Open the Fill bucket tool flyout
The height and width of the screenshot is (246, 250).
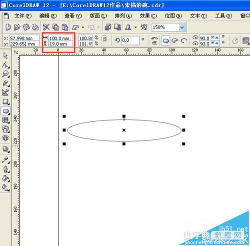pyautogui.click(x=5, y=178)
